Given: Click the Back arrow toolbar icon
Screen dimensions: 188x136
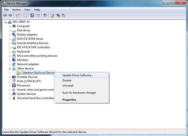Looking at the screenshot, I should pos(5,15).
